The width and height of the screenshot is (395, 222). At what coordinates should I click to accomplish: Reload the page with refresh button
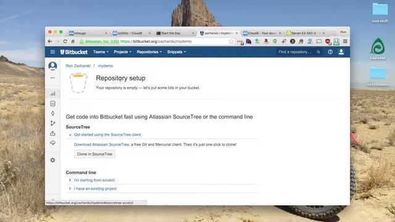tap(65, 41)
